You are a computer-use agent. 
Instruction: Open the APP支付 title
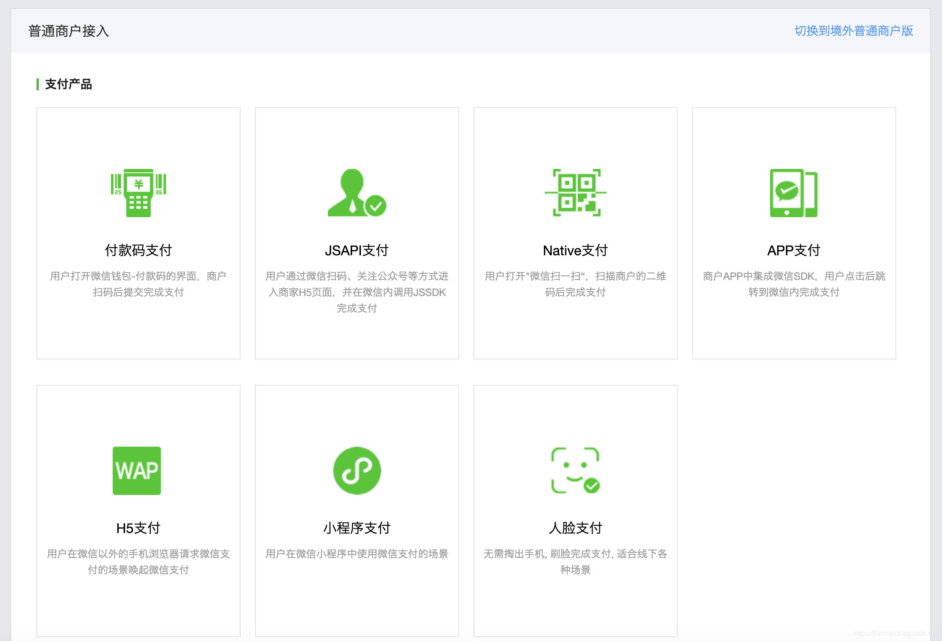click(793, 250)
